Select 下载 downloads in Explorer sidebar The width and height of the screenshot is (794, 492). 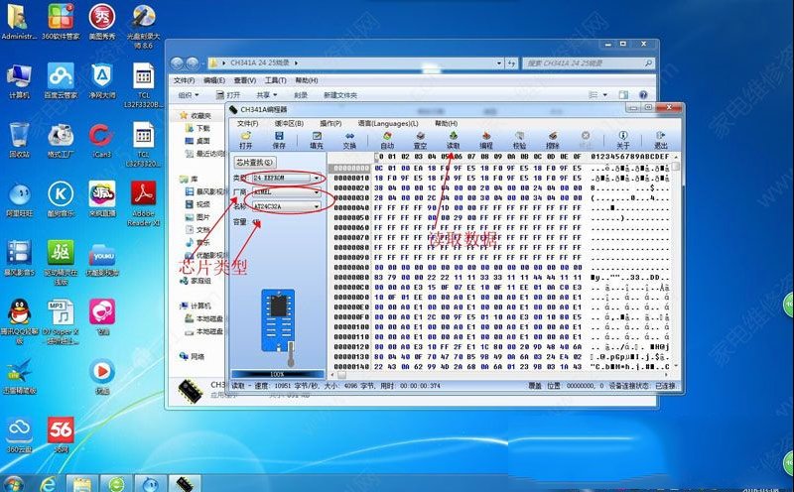pyautogui.click(x=198, y=129)
